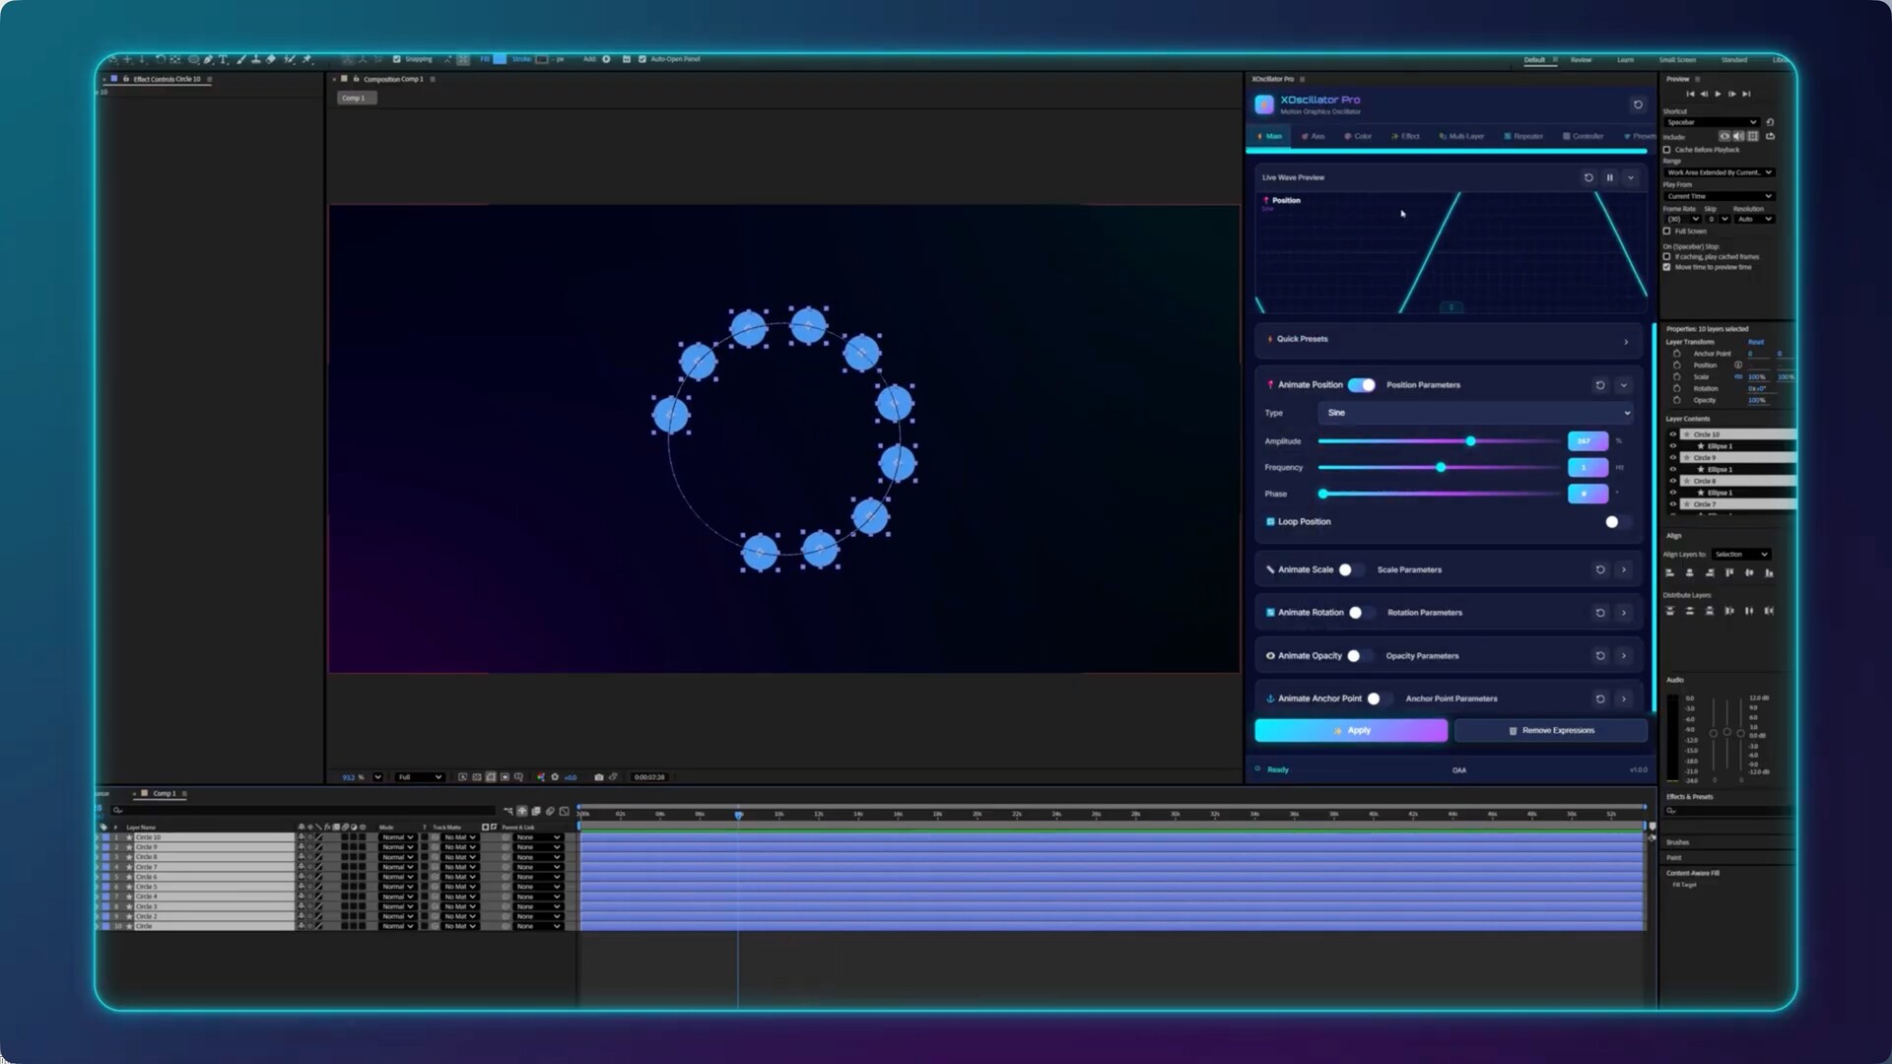The image size is (1892, 1064).
Task: Expand the Quick Presets section
Action: pos(1626,342)
